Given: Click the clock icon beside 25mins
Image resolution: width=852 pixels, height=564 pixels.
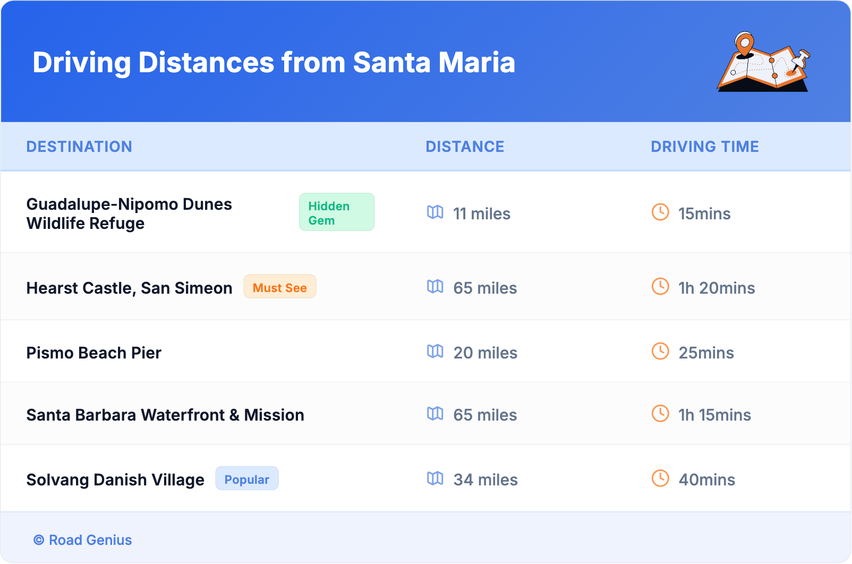Looking at the screenshot, I should tap(660, 352).
